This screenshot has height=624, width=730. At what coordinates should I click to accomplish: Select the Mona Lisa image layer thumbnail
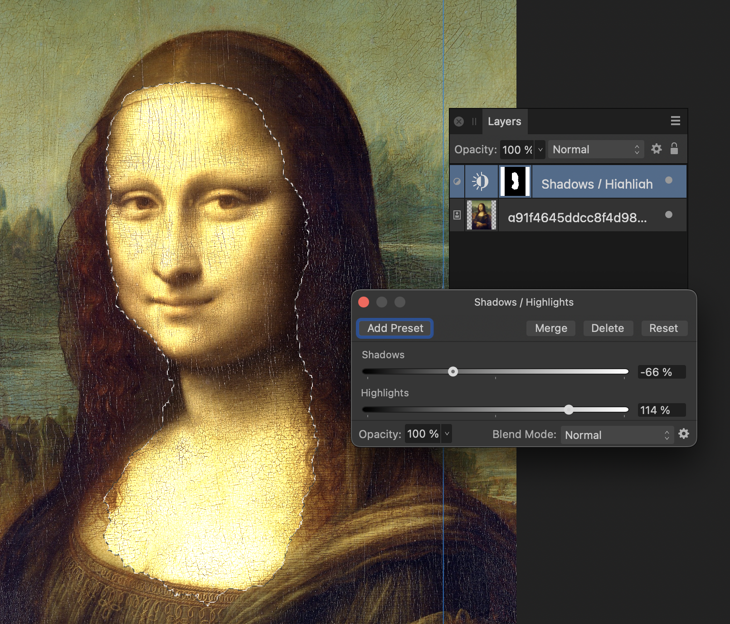click(482, 215)
